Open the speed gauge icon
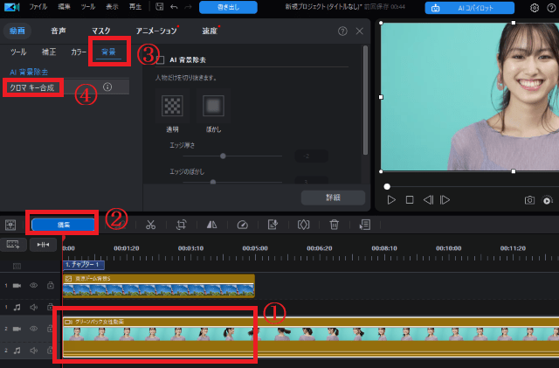 (x=243, y=225)
